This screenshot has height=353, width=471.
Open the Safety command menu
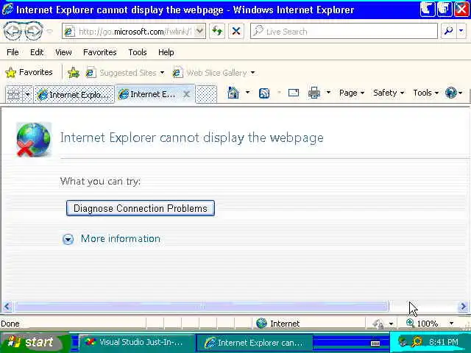coord(389,93)
